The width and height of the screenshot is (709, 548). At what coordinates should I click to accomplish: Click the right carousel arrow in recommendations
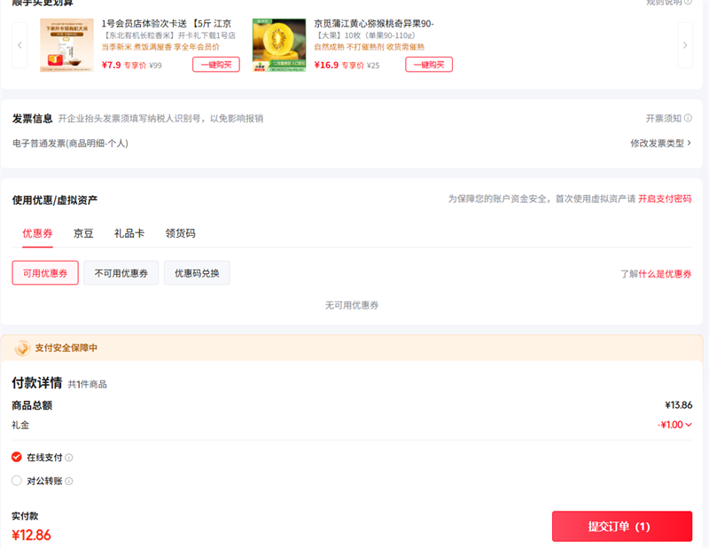coord(684,45)
